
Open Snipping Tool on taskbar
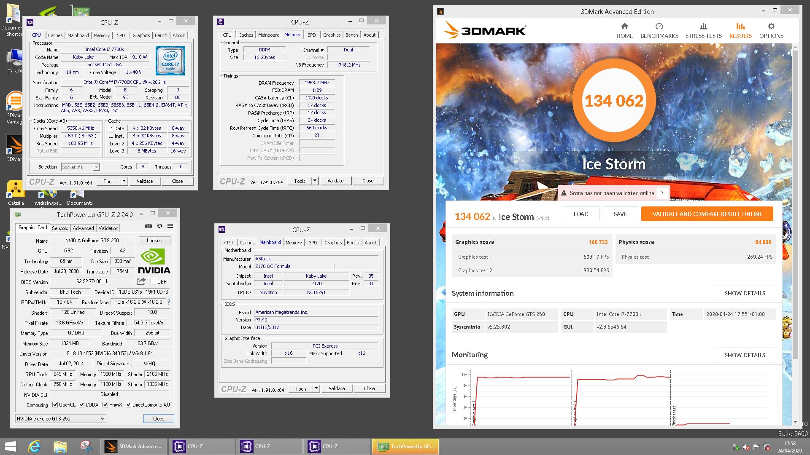tap(86, 446)
